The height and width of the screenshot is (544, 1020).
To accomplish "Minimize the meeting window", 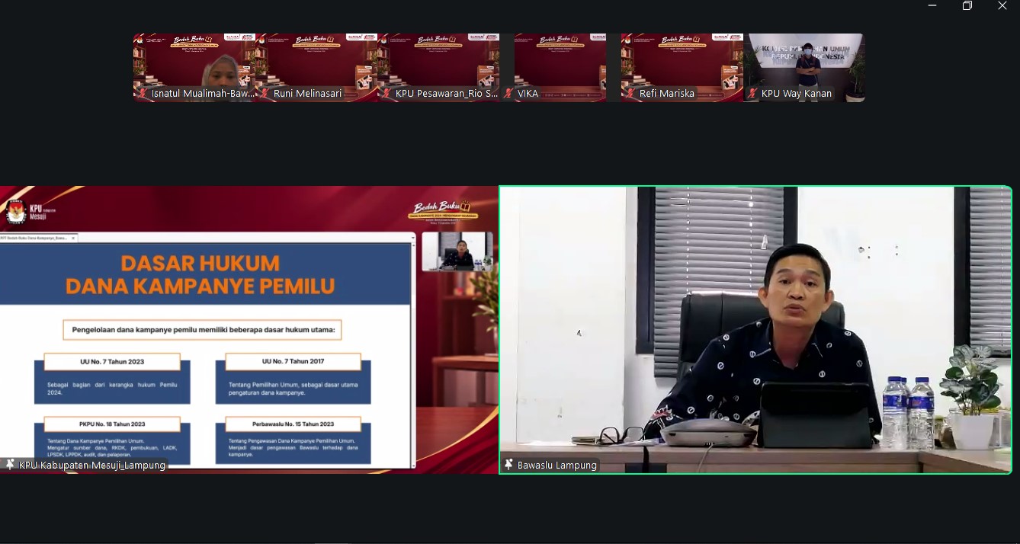I will tap(932, 6).
